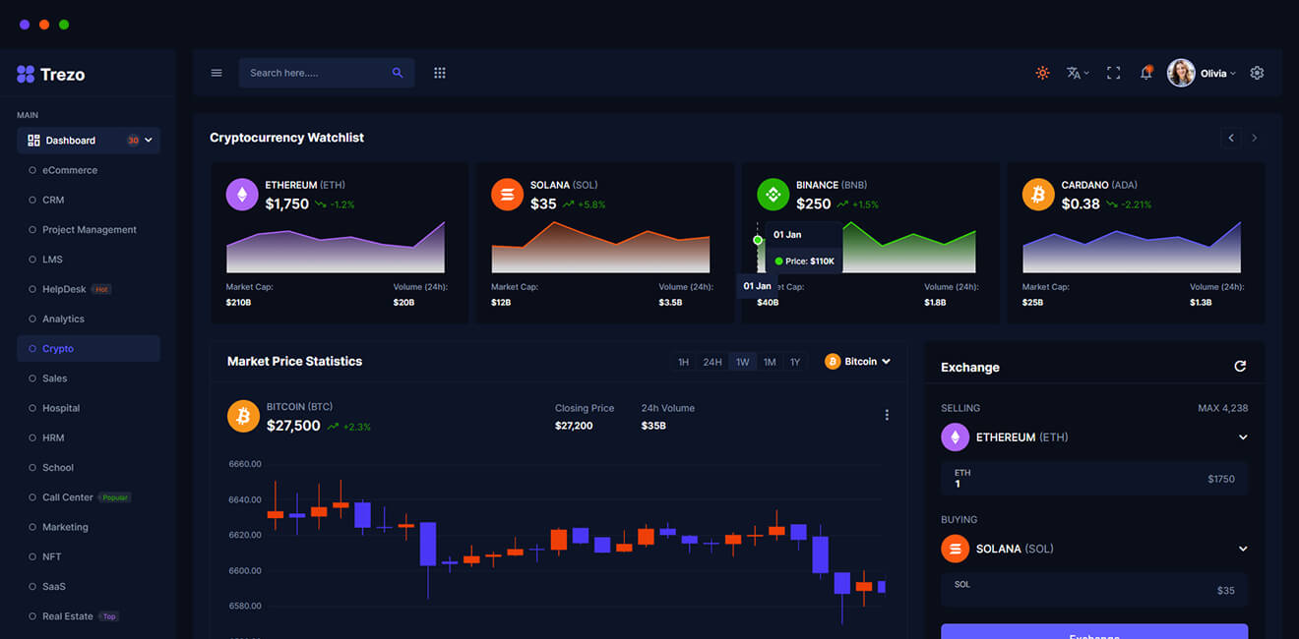Open the three-dot menu for Bitcoin stats
Viewport: 1299px width, 639px height.
pyautogui.click(x=887, y=415)
